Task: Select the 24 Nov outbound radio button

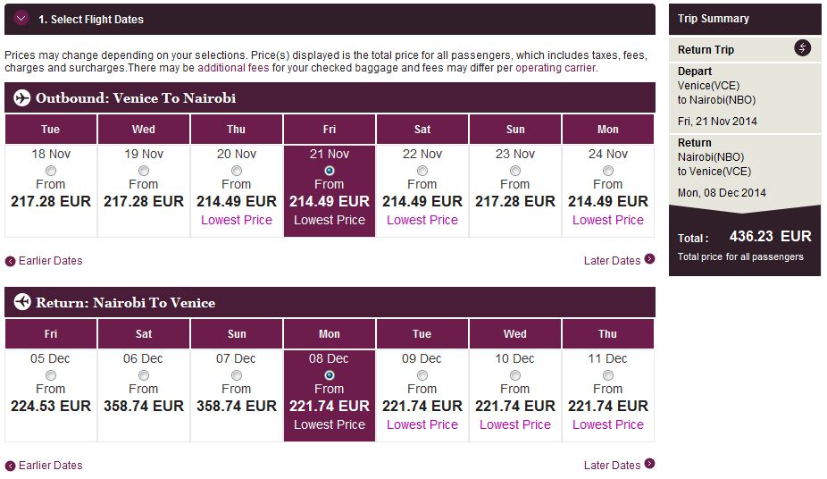Action: (608, 171)
